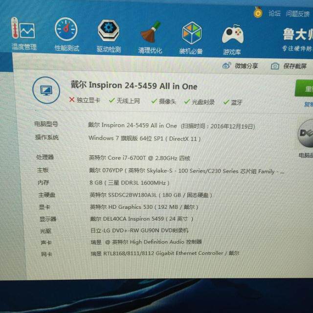Click the Core i7-6700T @ 2.80GHz value
The width and height of the screenshot is (313, 313).
pos(139,158)
